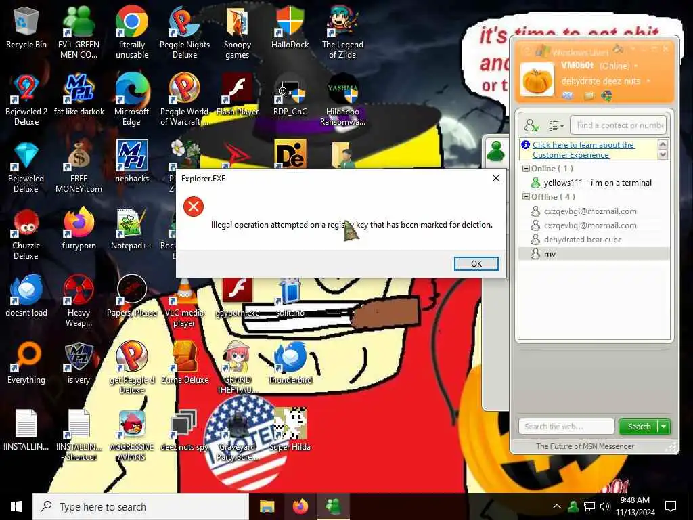Screen dimensions: 693x520
Task: Select the Bejeweled Deluxe diamond icon
Action: tap(26, 167)
